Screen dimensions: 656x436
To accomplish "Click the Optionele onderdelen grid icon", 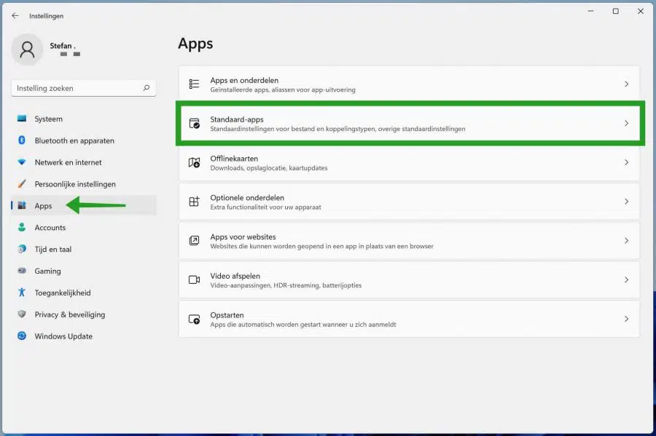I will coord(194,202).
